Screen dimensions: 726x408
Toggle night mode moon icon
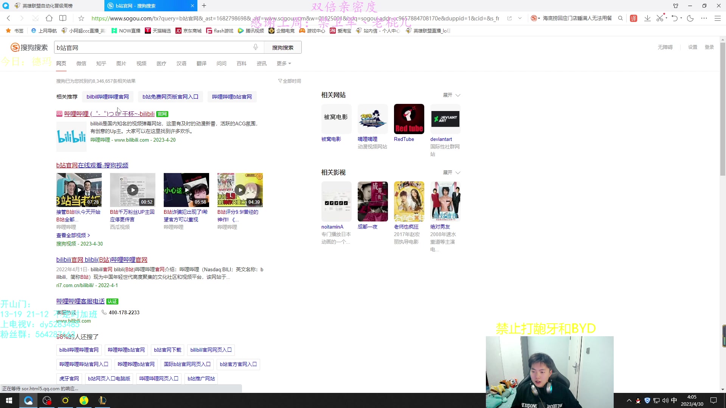pos(690,18)
